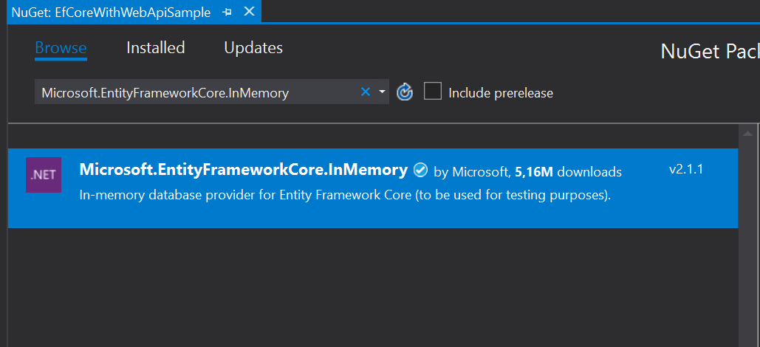Clear the search text with the blue X

tap(366, 92)
